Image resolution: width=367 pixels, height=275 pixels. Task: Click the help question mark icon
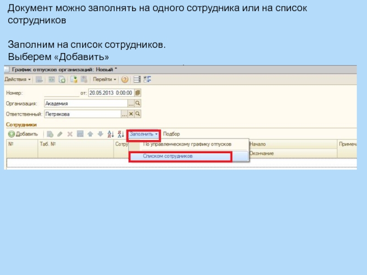(124, 79)
